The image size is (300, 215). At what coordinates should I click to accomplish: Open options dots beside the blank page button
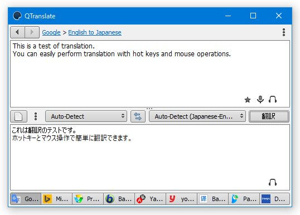click(36, 116)
